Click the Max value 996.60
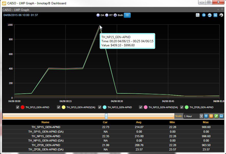This screenshot has width=226, height=154. [206, 136]
